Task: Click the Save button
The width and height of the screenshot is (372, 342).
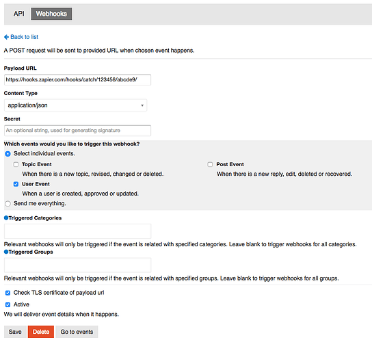Action: pyautogui.click(x=15, y=332)
